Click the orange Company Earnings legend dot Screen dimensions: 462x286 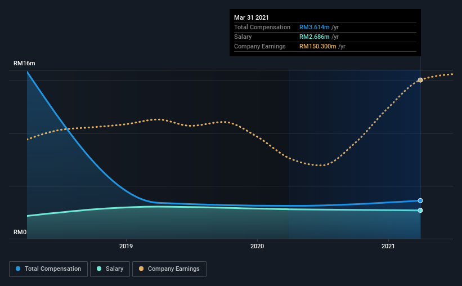[141, 269]
